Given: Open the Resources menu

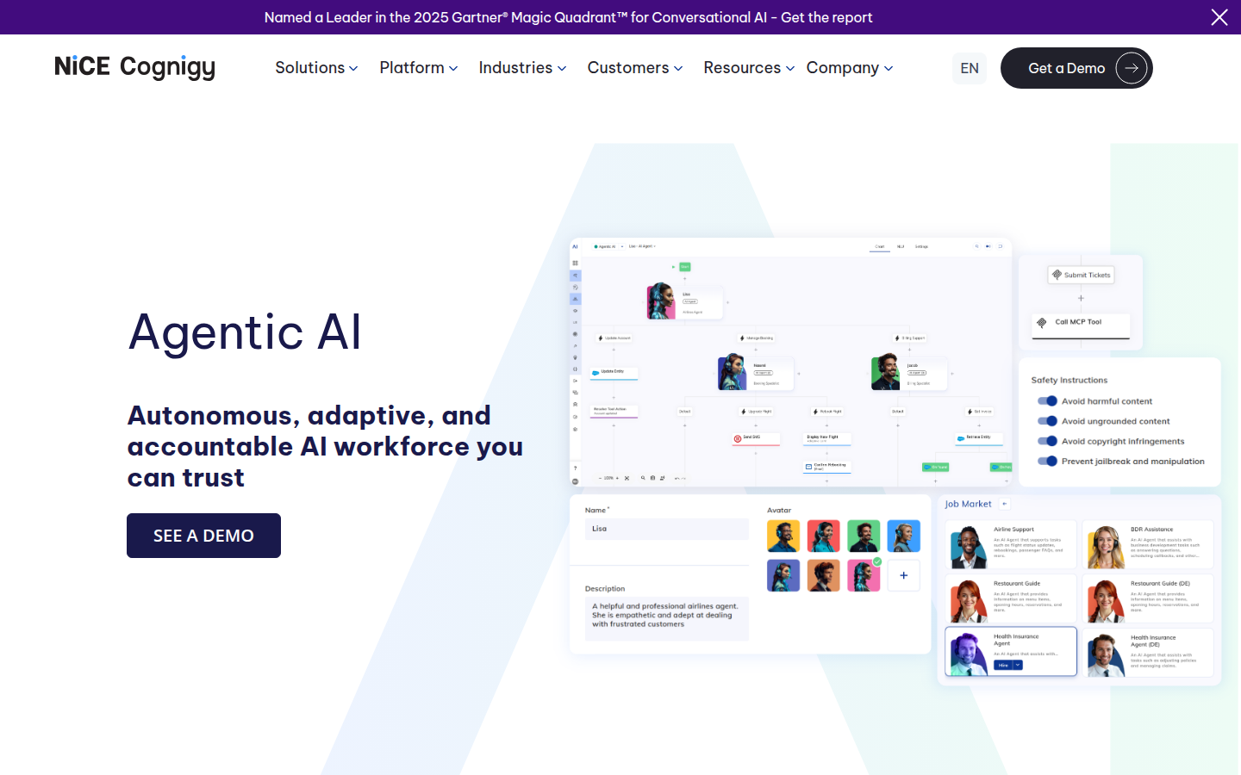Looking at the screenshot, I should tap(748, 68).
